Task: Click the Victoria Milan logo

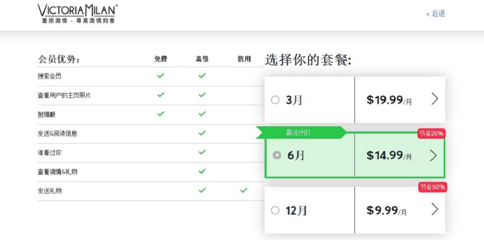Action: pos(77,13)
